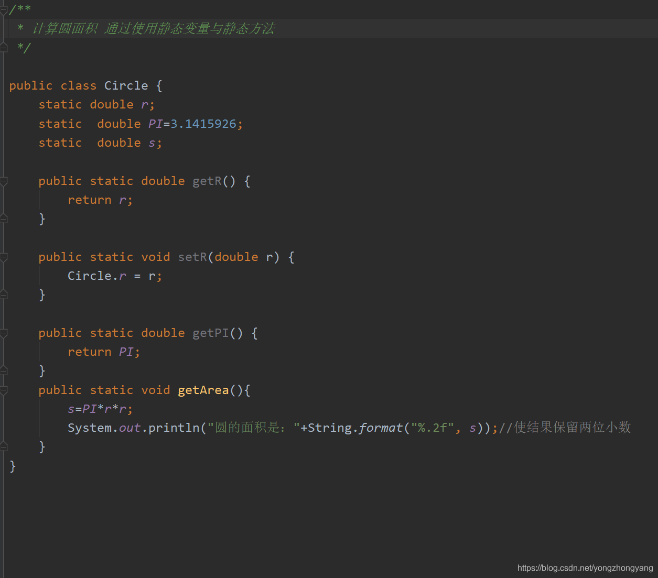This screenshot has width=658, height=578.
Task: Click the 'void' keyword in setR signature
Action: pos(156,257)
